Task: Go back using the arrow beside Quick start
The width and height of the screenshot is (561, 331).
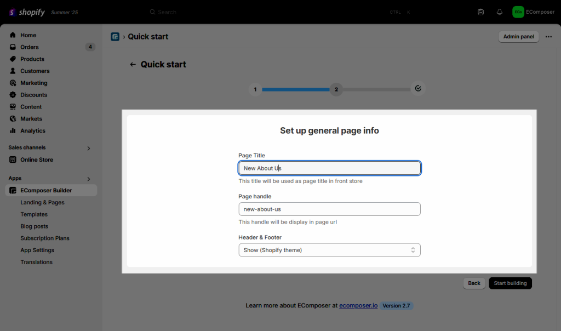Action: (133, 65)
